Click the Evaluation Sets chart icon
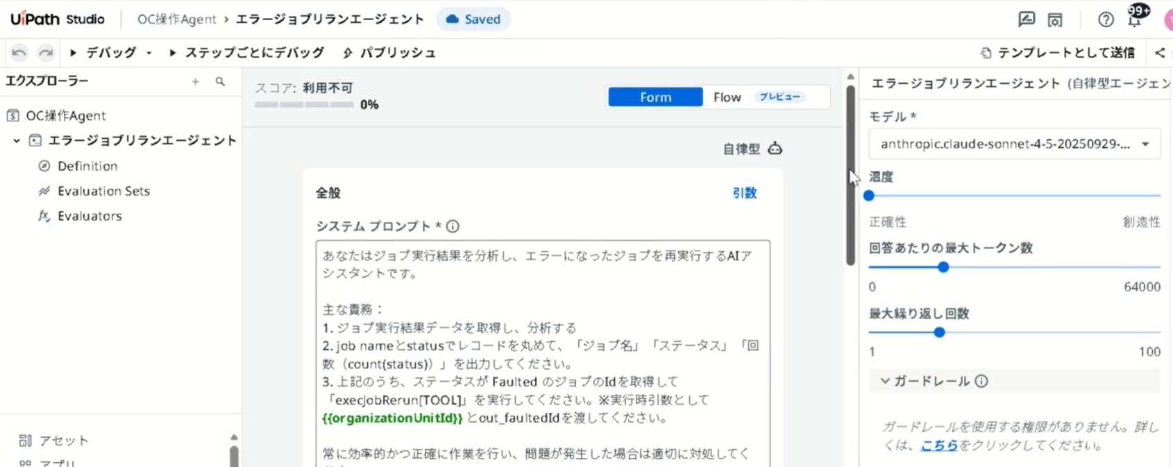Screen dimensions: 1173x467 [x=44, y=191]
